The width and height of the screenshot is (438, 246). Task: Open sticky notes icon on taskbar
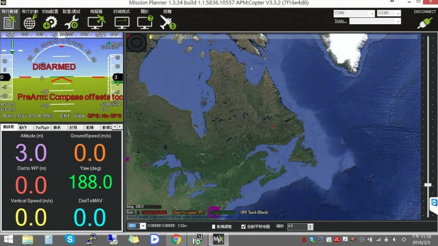point(133,239)
